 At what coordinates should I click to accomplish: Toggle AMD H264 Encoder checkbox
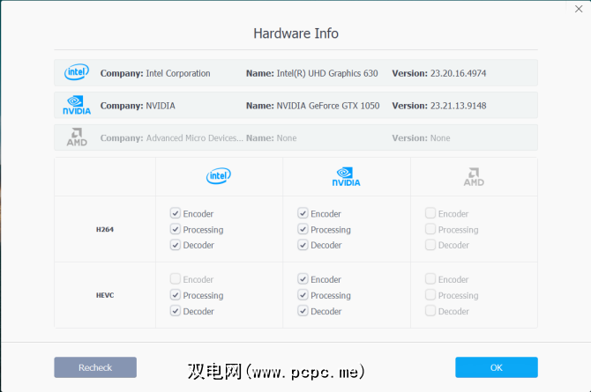[430, 213]
